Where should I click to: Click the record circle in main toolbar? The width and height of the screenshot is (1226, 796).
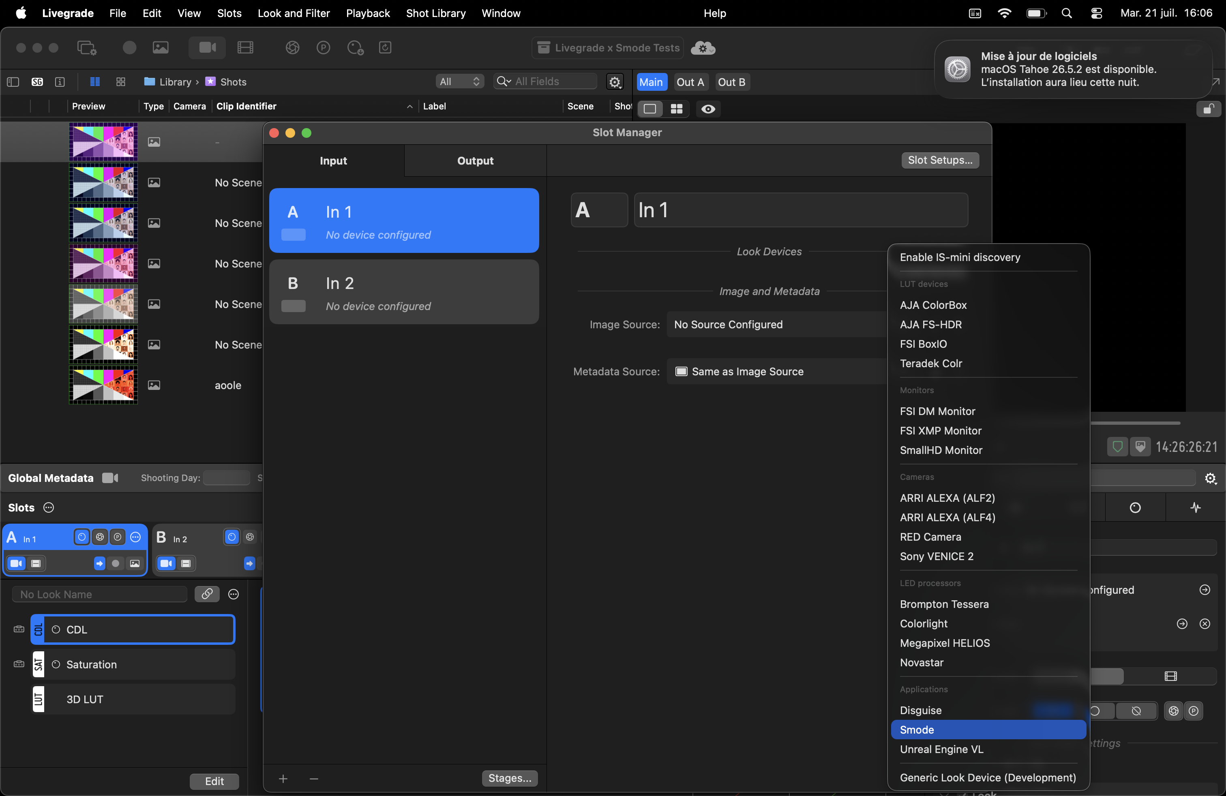click(x=129, y=48)
